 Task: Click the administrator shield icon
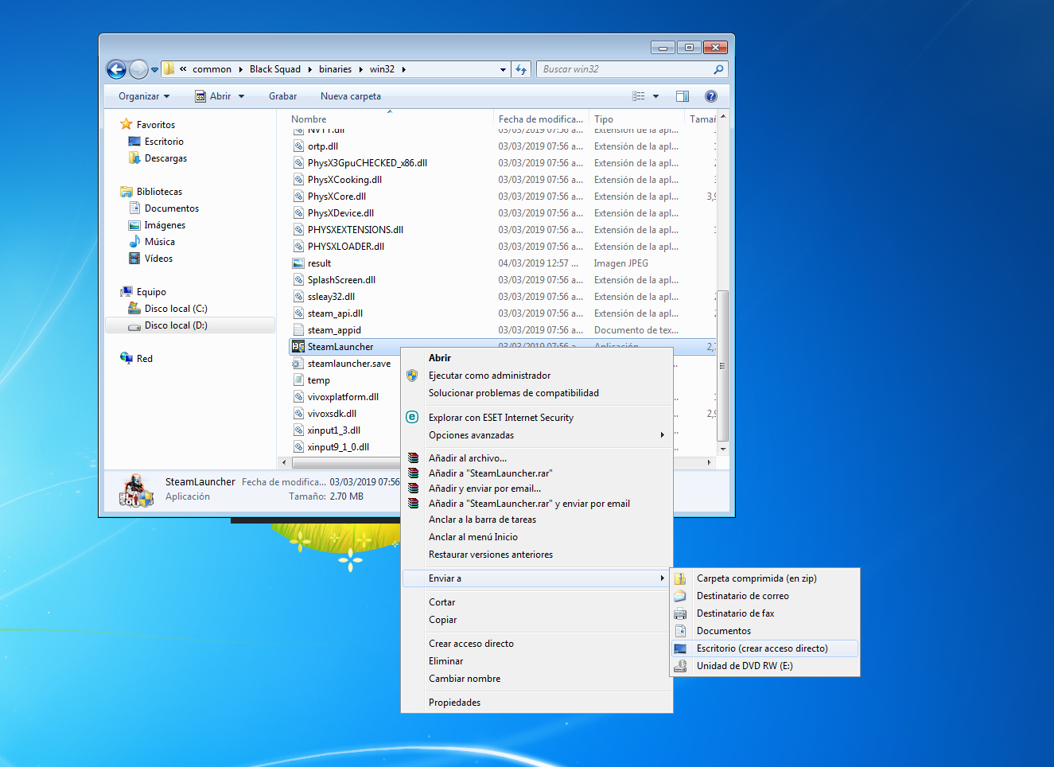[412, 376]
